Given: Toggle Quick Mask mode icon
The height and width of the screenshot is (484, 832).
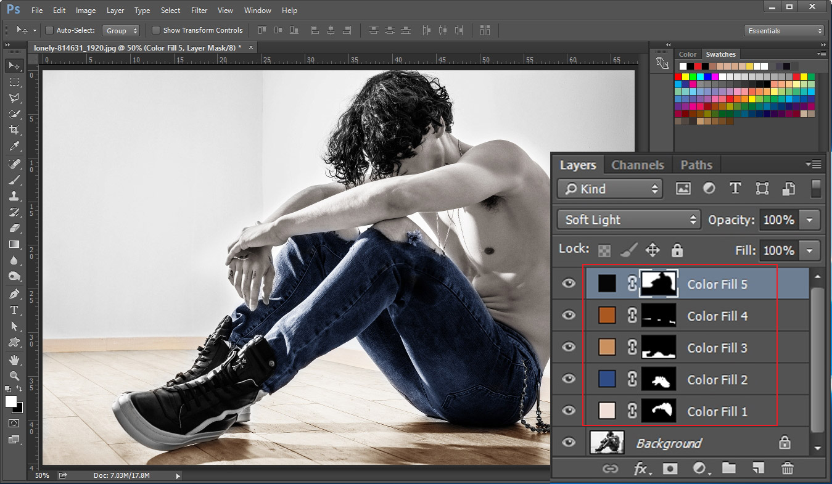Looking at the screenshot, I should pos(14,424).
